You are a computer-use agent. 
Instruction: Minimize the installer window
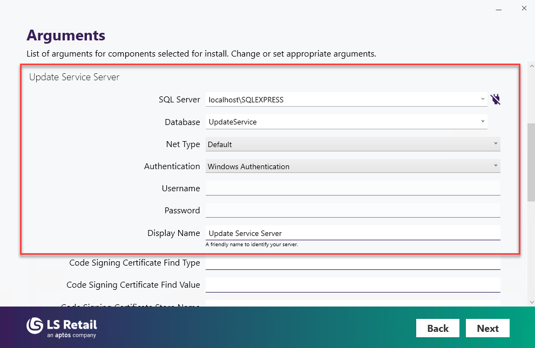(497, 9)
